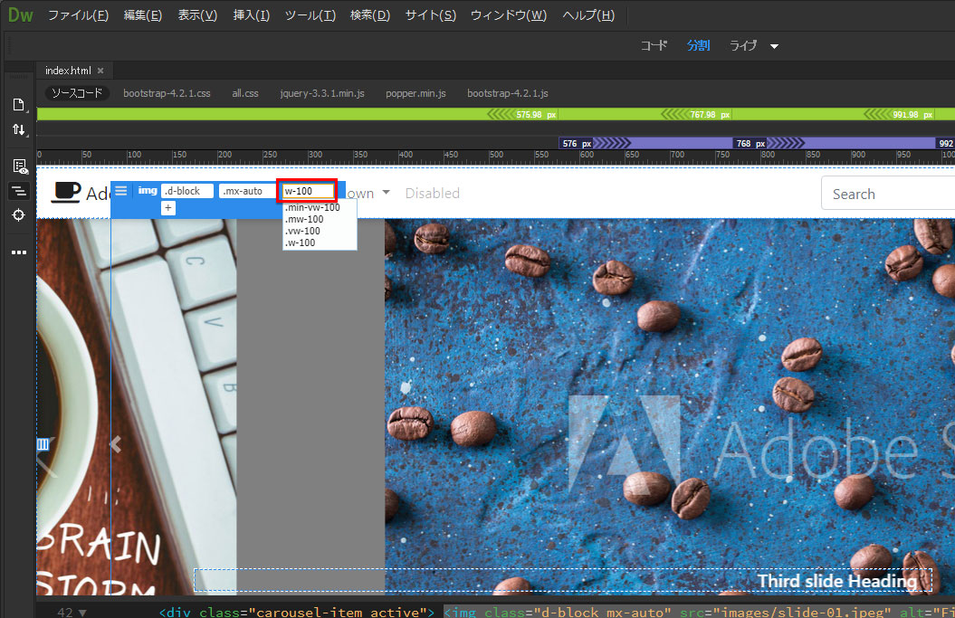Select the Inspect crosshair icon
The width and height of the screenshot is (955, 618).
[x=18, y=214]
